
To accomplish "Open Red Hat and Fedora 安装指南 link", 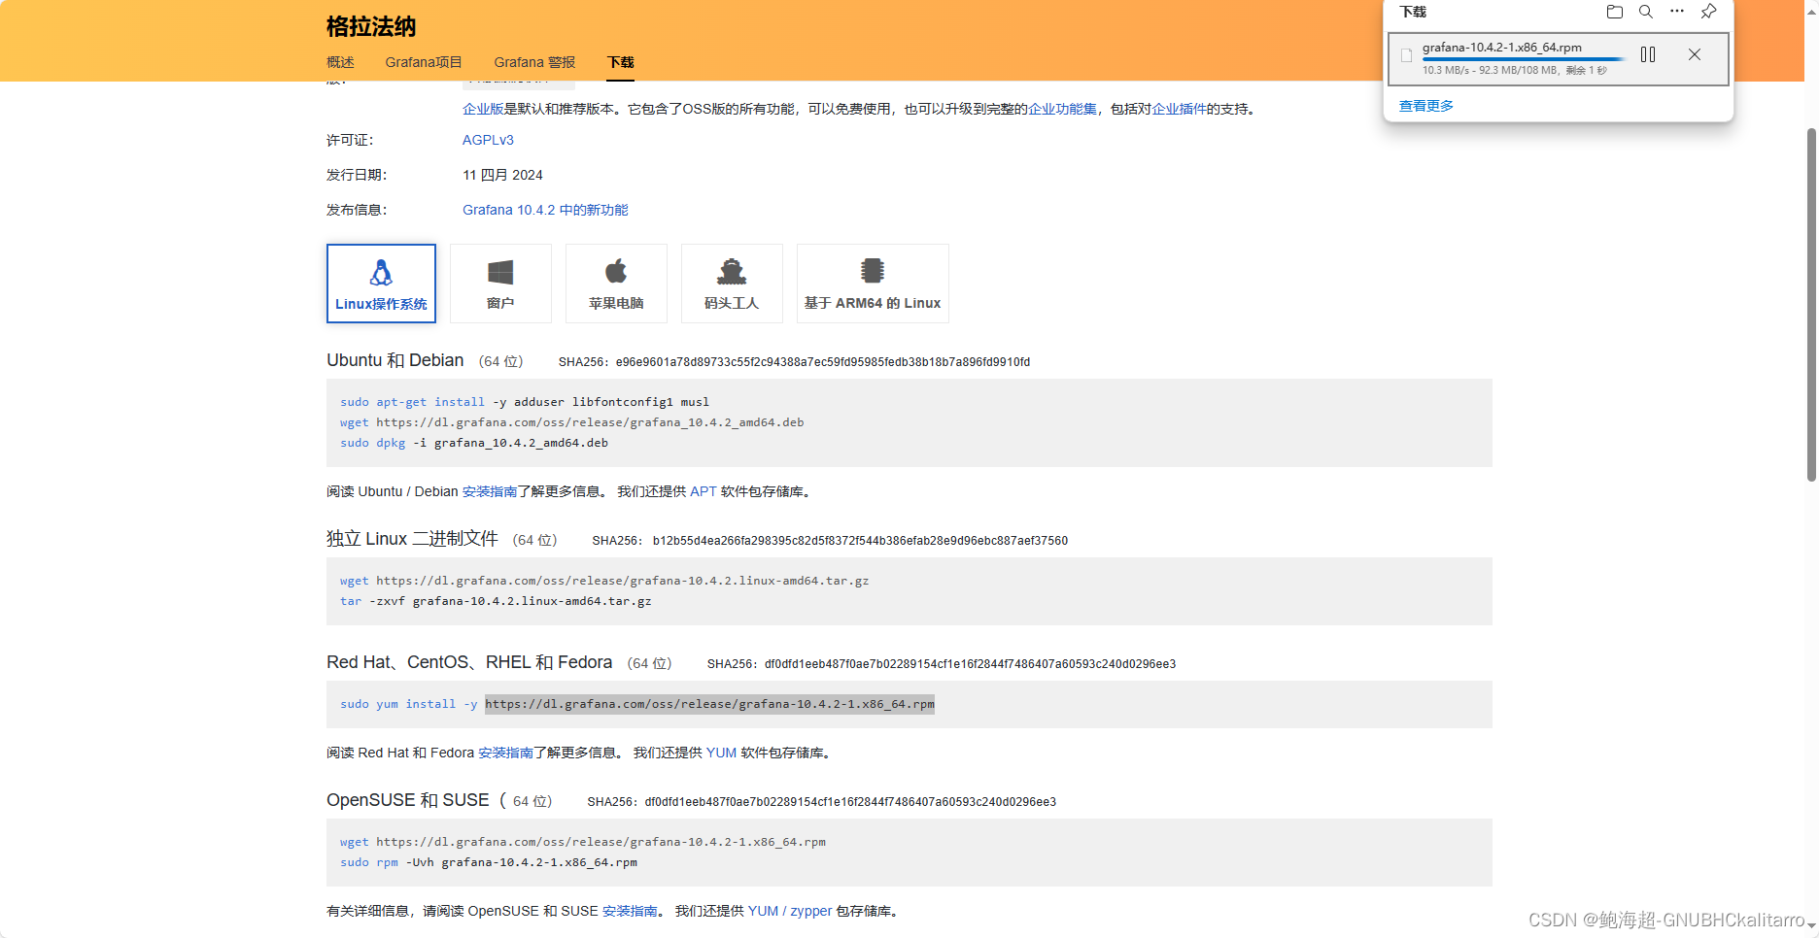I will (x=505, y=753).
